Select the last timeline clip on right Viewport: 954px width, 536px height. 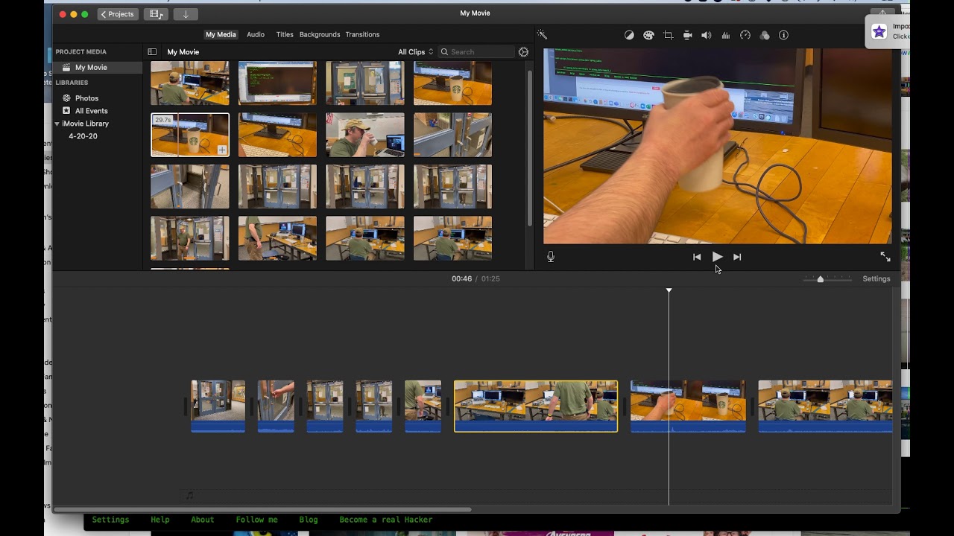click(825, 406)
